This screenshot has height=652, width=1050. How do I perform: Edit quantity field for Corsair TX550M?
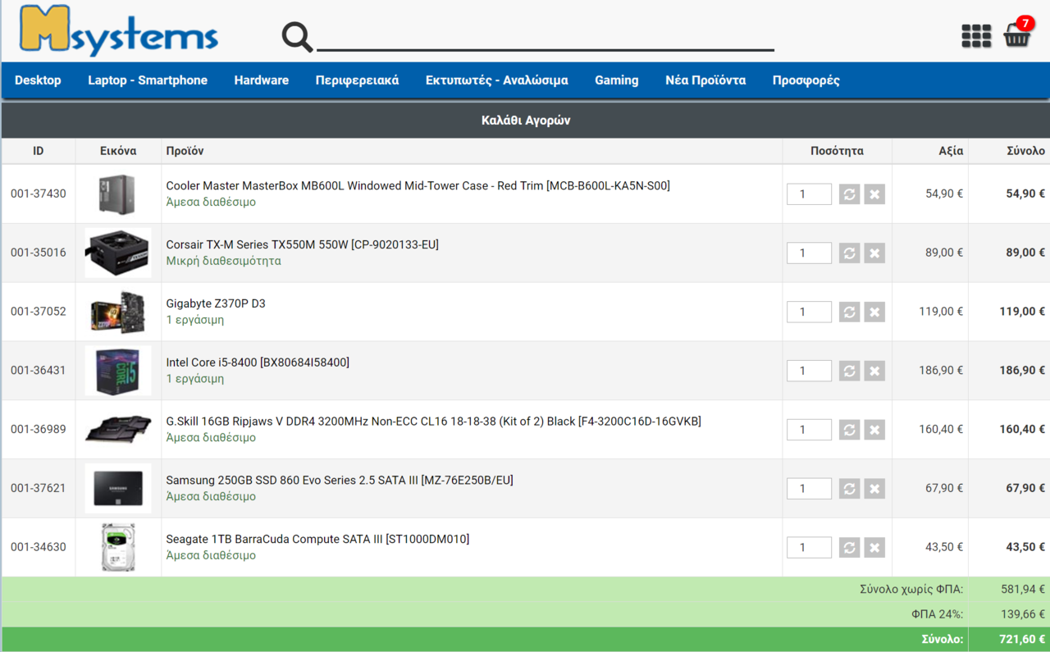click(x=809, y=253)
